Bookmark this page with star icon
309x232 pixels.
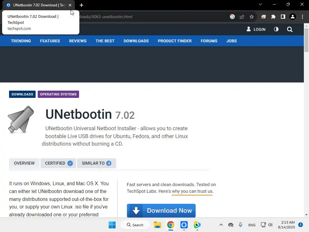(x=252, y=17)
